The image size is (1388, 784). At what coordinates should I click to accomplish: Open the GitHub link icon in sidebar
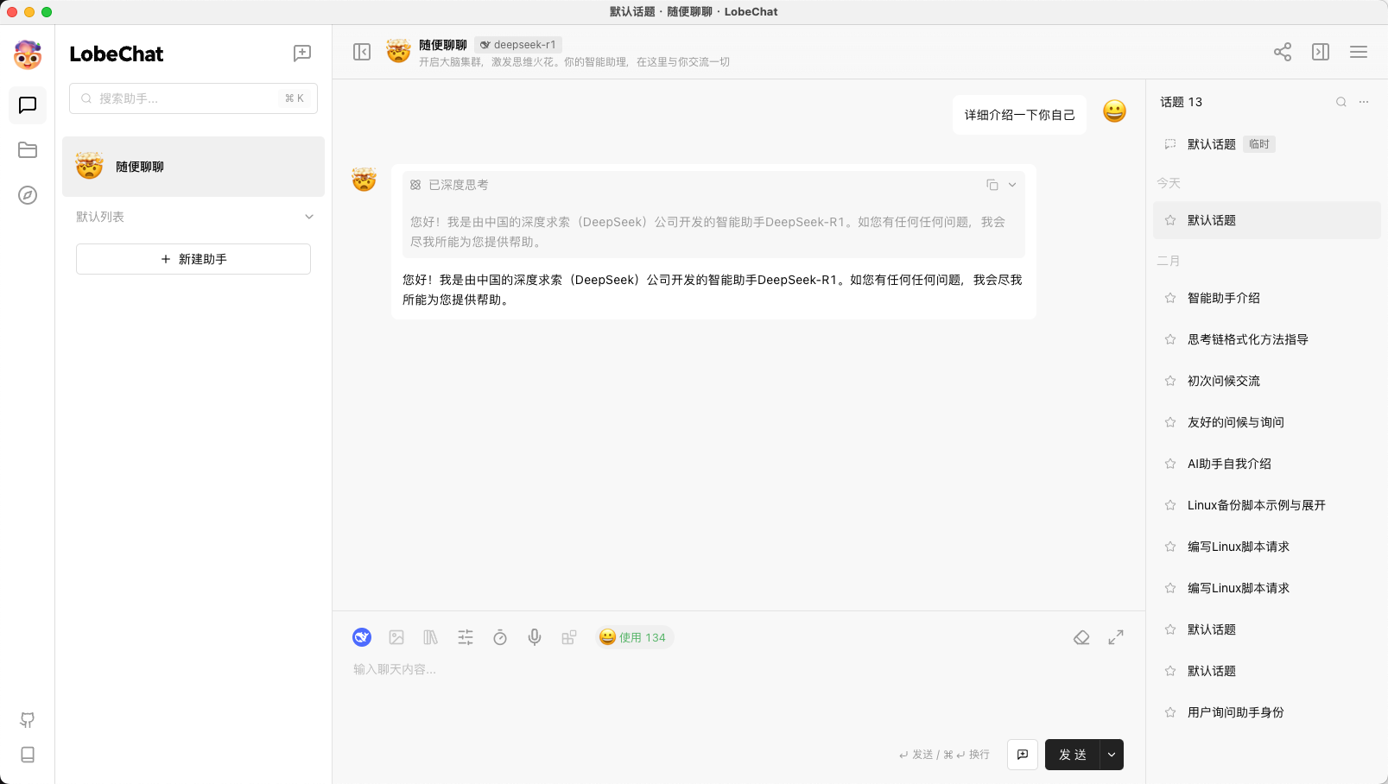pyautogui.click(x=28, y=720)
